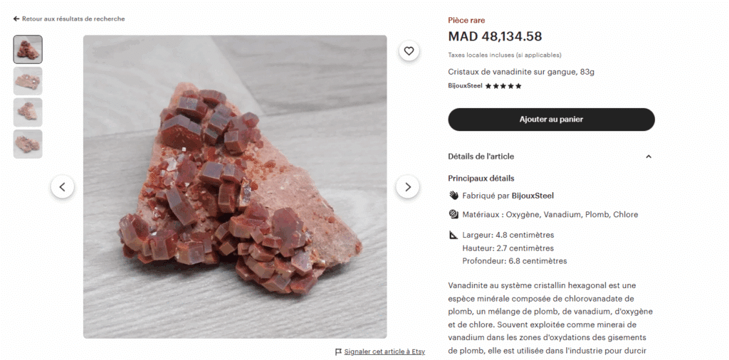Add item to favorites with heart icon
The width and height of the screenshot is (729, 360).
tap(409, 51)
